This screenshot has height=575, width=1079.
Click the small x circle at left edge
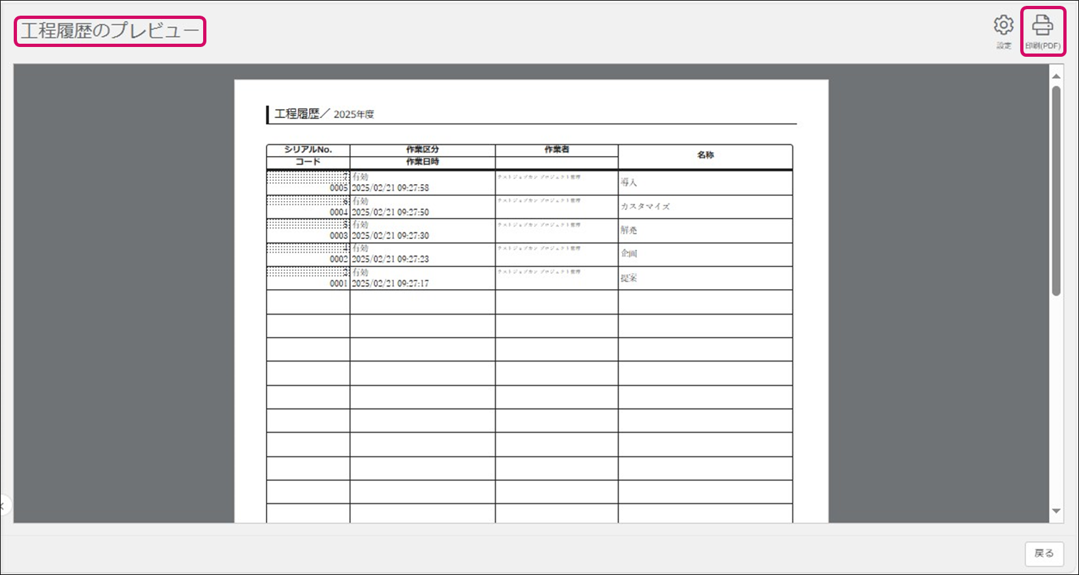pos(3,505)
